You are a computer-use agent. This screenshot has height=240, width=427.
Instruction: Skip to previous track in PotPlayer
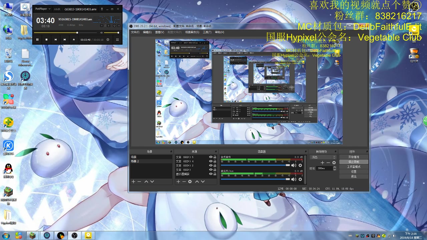click(x=55, y=39)
